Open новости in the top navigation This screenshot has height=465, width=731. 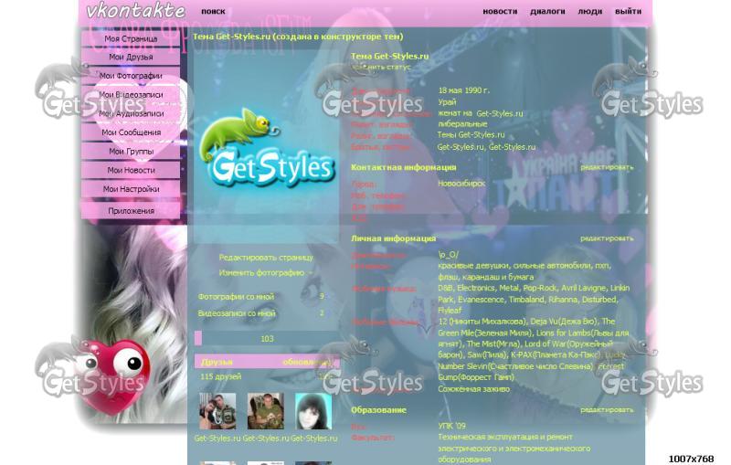click(x=500, y=12)
